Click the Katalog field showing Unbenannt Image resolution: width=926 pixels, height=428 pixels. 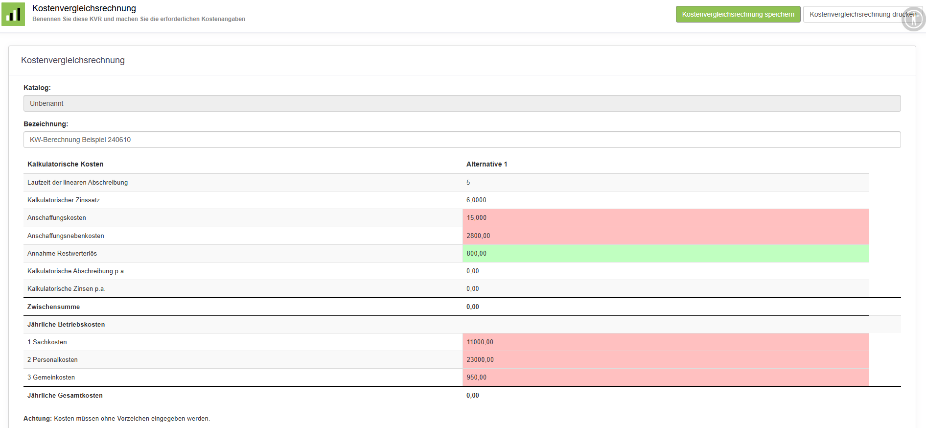tap(462, 103)
